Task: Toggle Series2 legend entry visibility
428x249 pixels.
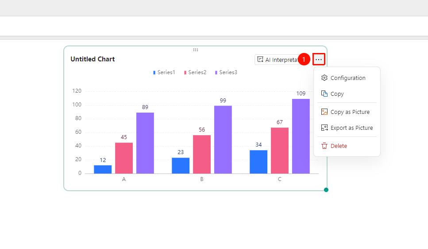Action: [195, 72]
